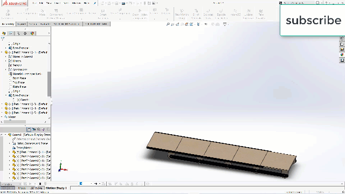Image resolution: width=345 pixels, height=194 pixels.
Task: Open the File menu
Action: click(34, 3)
